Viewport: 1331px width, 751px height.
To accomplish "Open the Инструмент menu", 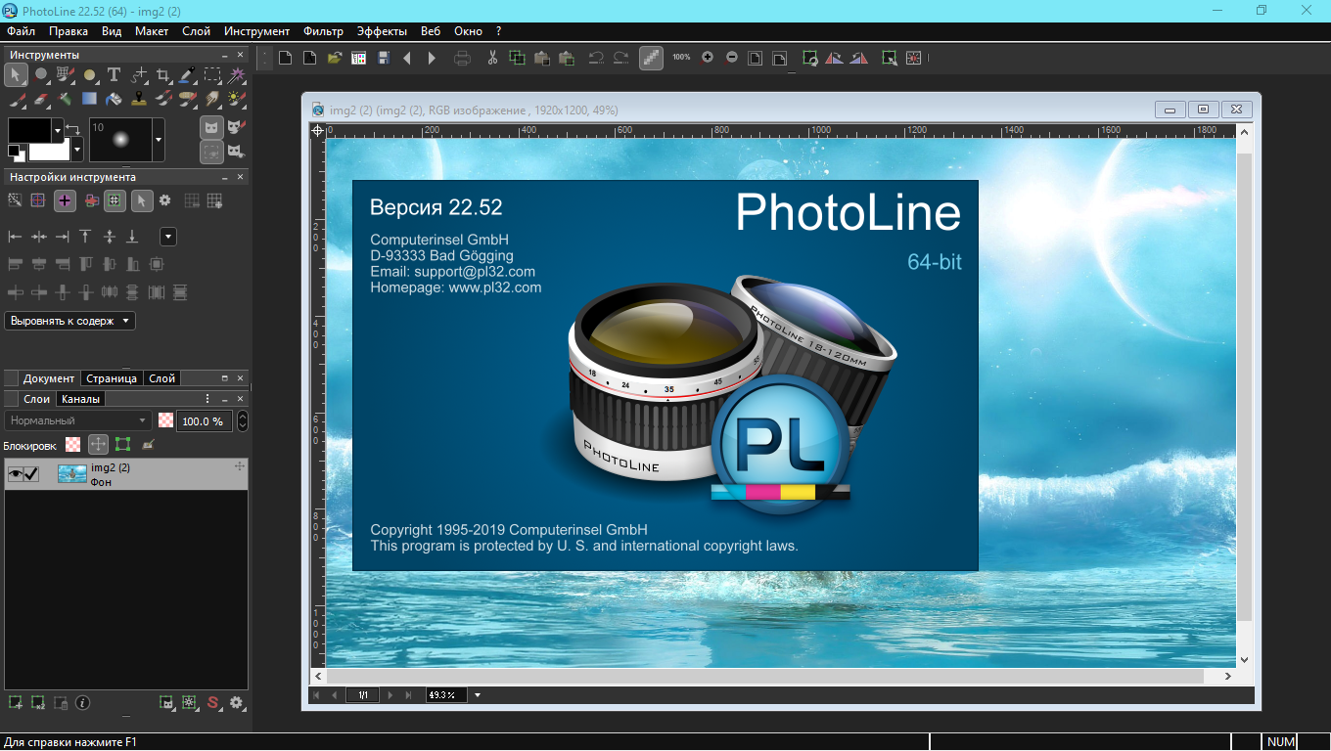I will pos(256,31).
